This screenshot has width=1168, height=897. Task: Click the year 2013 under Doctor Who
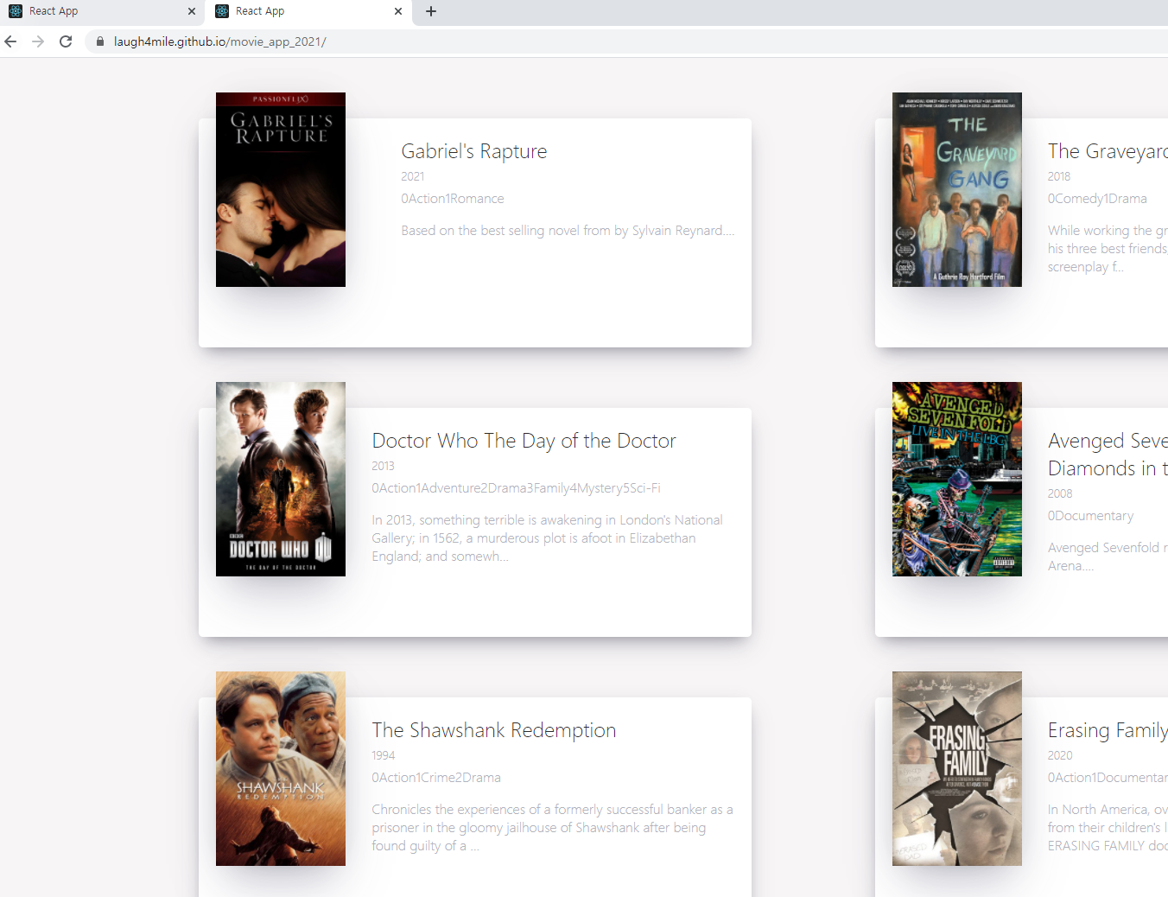pos(384,466)
